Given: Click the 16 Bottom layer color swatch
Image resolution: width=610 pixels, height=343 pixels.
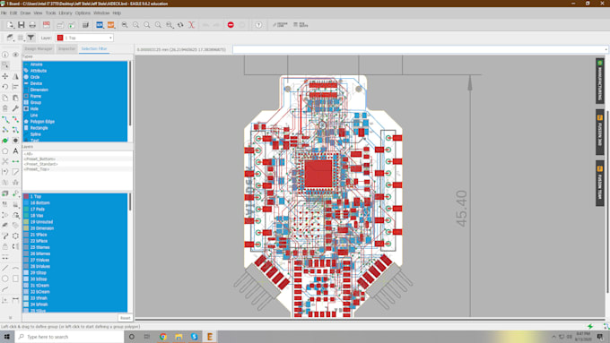Looking at the screenshot, I should pyautogui.click(x=26, y=202).
